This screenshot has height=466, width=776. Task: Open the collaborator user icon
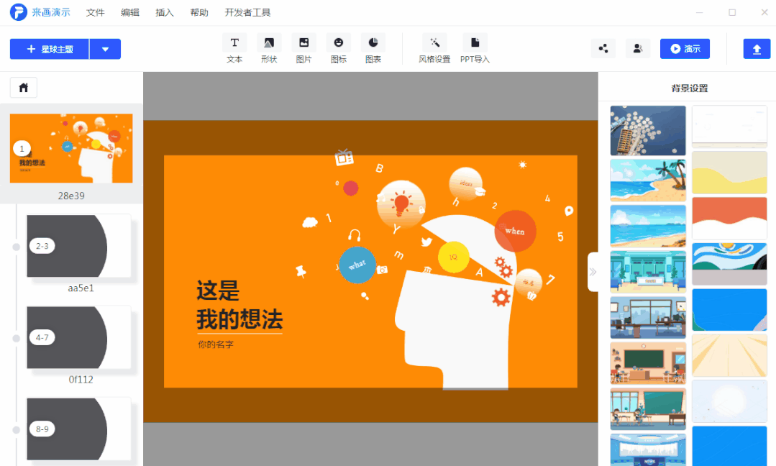coord(637,49)
